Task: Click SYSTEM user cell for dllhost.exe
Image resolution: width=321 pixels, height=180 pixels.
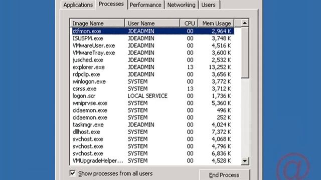Action: coord(137,132)
